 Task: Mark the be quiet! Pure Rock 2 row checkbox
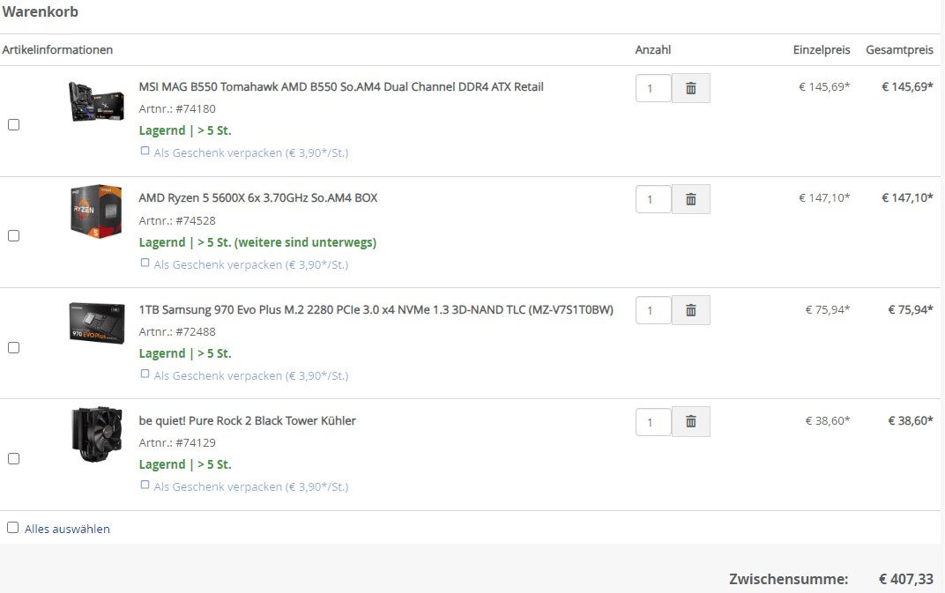pos(14,458)
